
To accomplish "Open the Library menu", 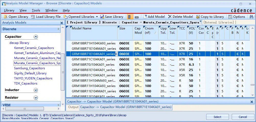I will click(9, 10).
